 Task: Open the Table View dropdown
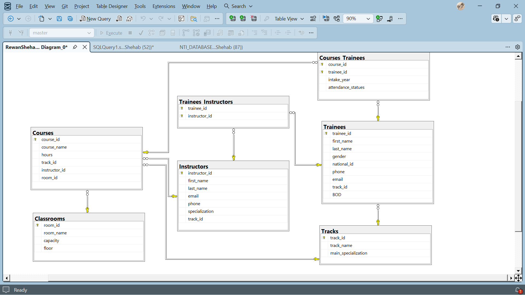pyautogui.click(x=289, y=19)
